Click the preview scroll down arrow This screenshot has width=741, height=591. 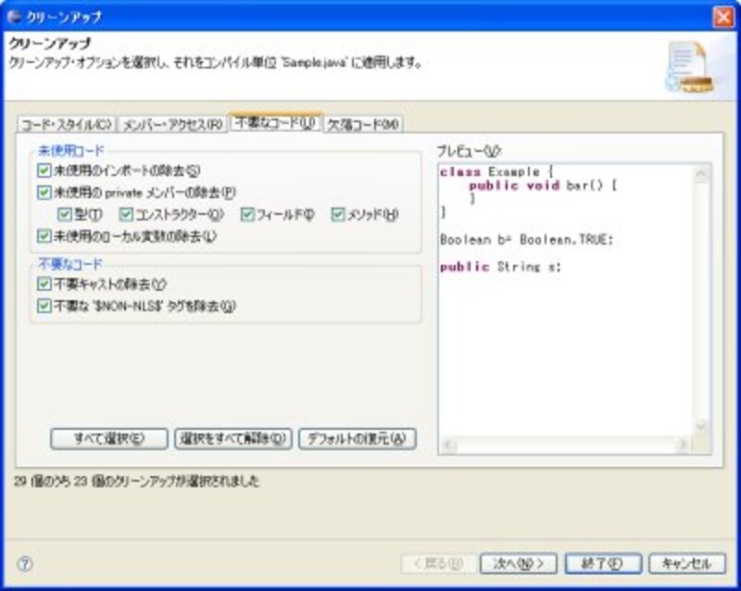pyautogui.click(x=701, y=426)
